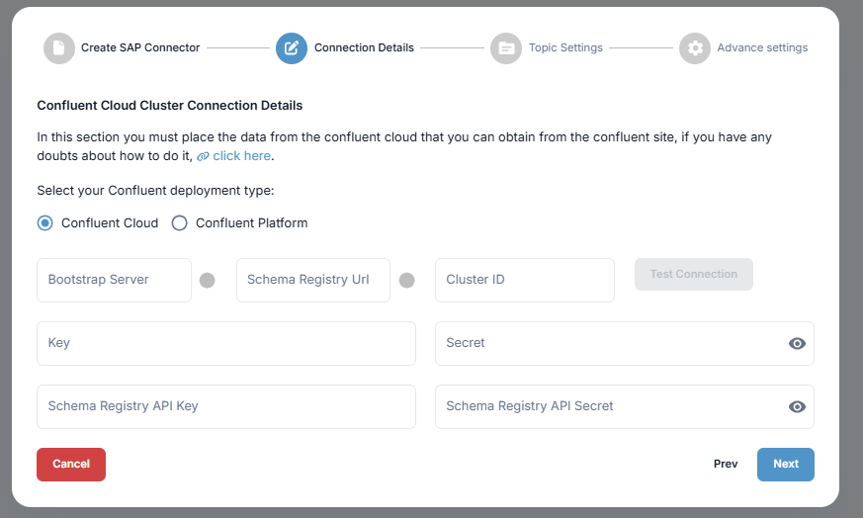Viewport: 863px width, 518px height.
Task: Click the Create SAP Connector document icon
Action: point(58,47)
